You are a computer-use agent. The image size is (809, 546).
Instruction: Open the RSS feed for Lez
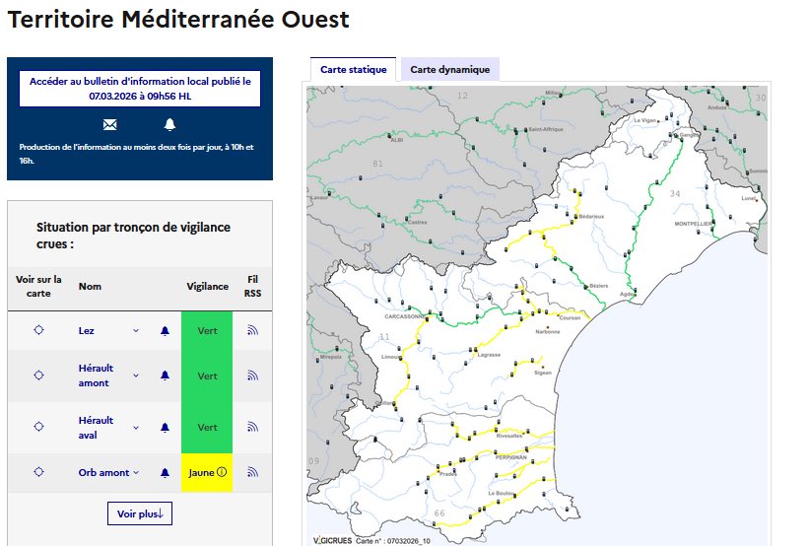252,330
